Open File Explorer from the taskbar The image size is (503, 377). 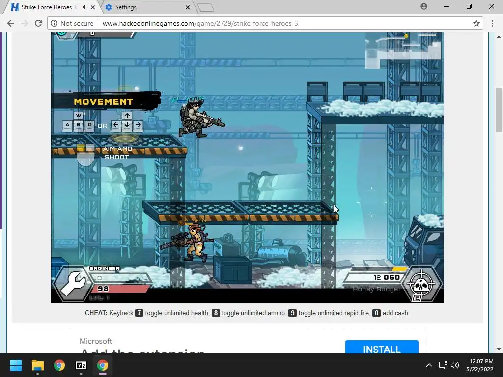pyautogui.click(x=37, y=365)
